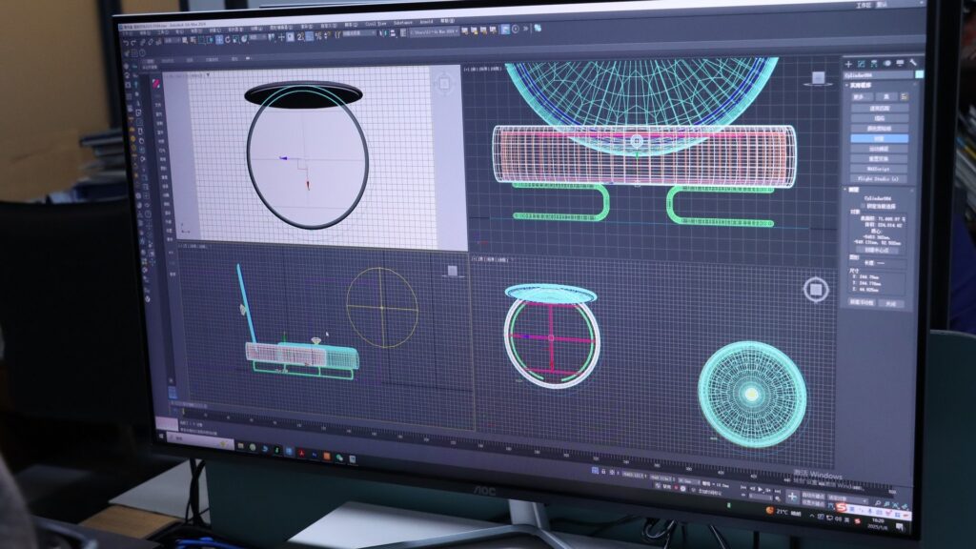976x549 pixels.
Task: Click the Mirror tool icon
Action: 381,33
